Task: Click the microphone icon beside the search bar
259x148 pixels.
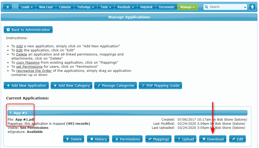Action: tap(252, 7)
